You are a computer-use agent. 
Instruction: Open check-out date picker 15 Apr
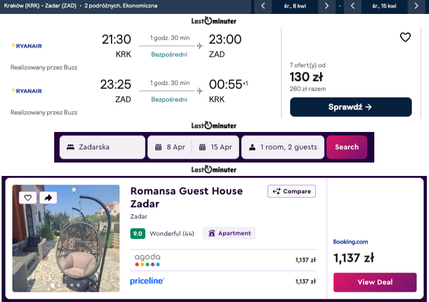click(214, 147)
